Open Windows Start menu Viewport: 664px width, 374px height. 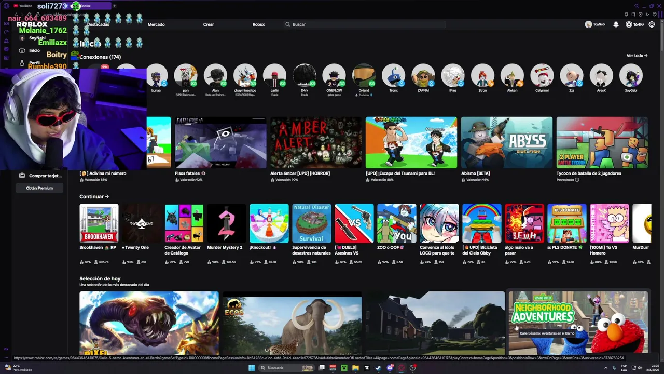252,368
